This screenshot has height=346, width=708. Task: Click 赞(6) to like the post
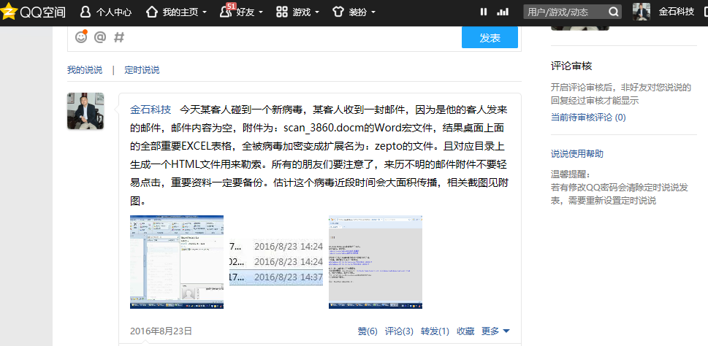(368, 331)
